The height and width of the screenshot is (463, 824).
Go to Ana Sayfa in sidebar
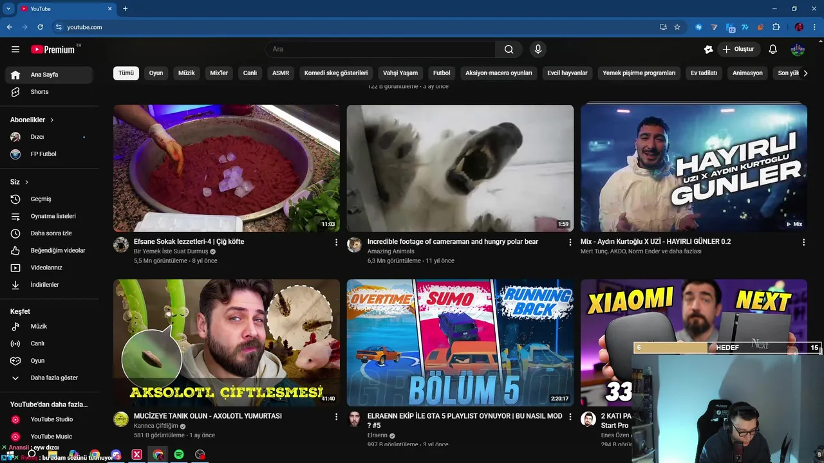49,75
